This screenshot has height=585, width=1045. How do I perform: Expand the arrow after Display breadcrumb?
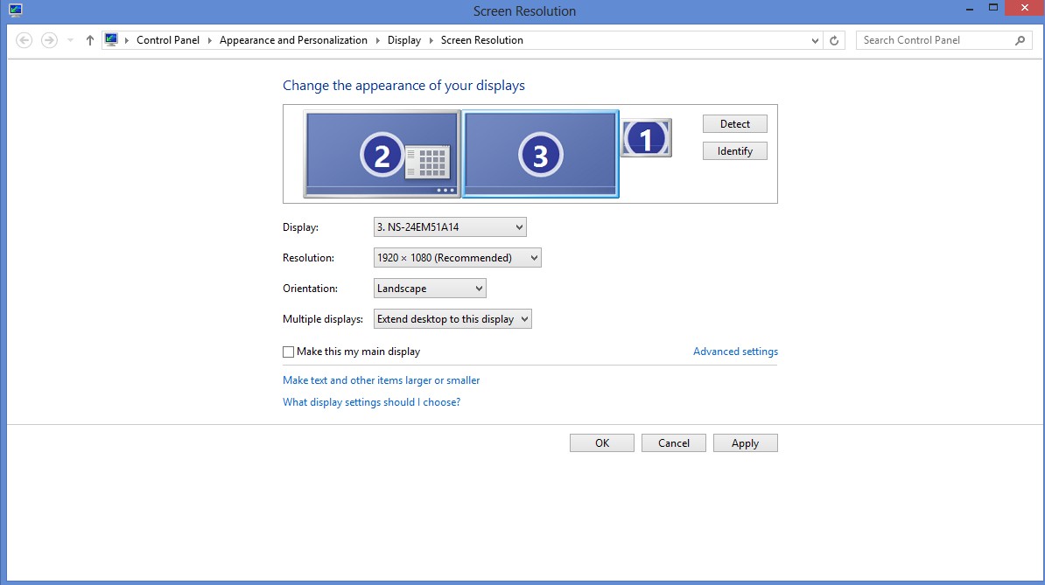431,40
